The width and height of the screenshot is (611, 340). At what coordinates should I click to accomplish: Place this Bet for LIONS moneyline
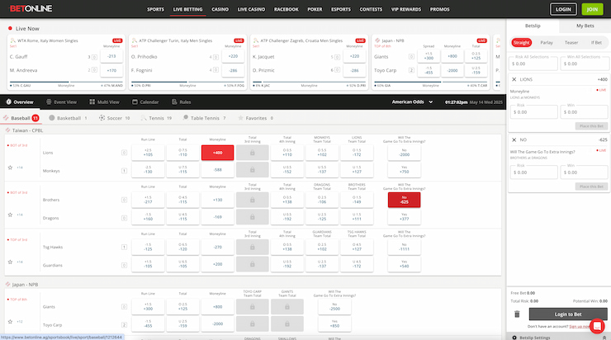coord(591,126)
